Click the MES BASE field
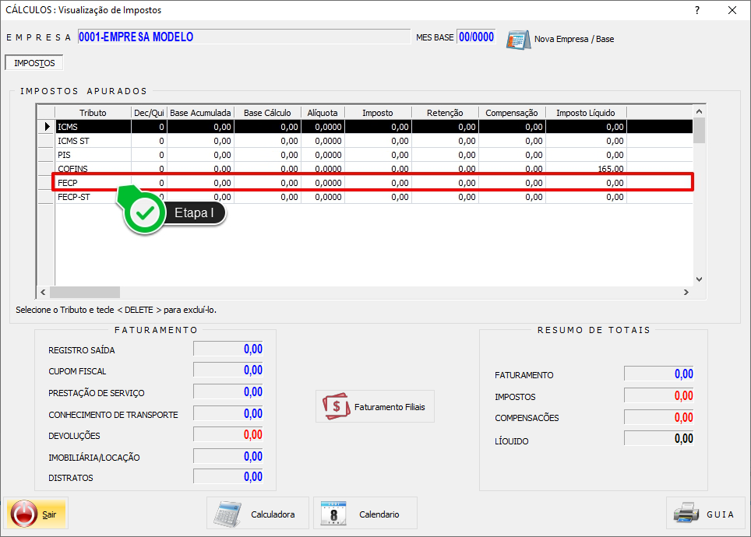This screenshot has height=537, width=751. (476, 37)
